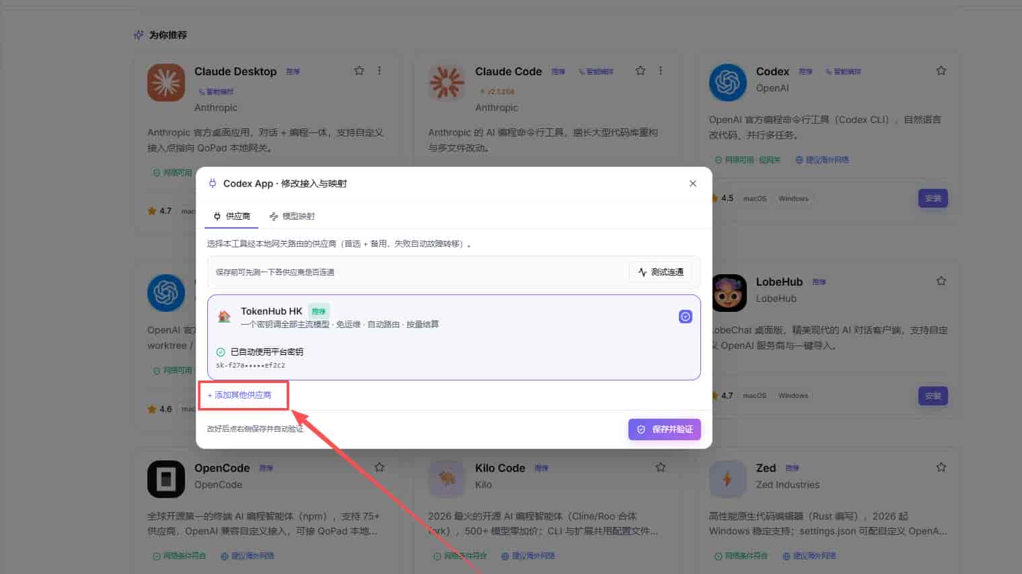Screen dimensions: 1022x574
Task: Click the Kilo Code app icon
Action: coord(447,479)
